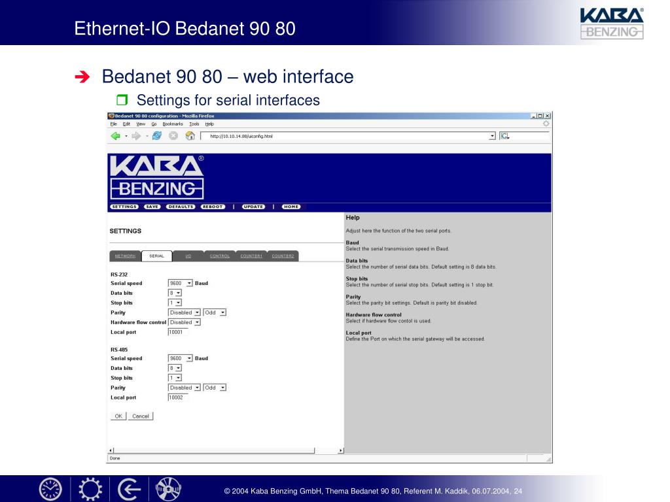Image resolution: width=670 pixels, height=502 pixels.
Task: Click the horizontal scrollbar left arrow
Action: coord(111,450)
